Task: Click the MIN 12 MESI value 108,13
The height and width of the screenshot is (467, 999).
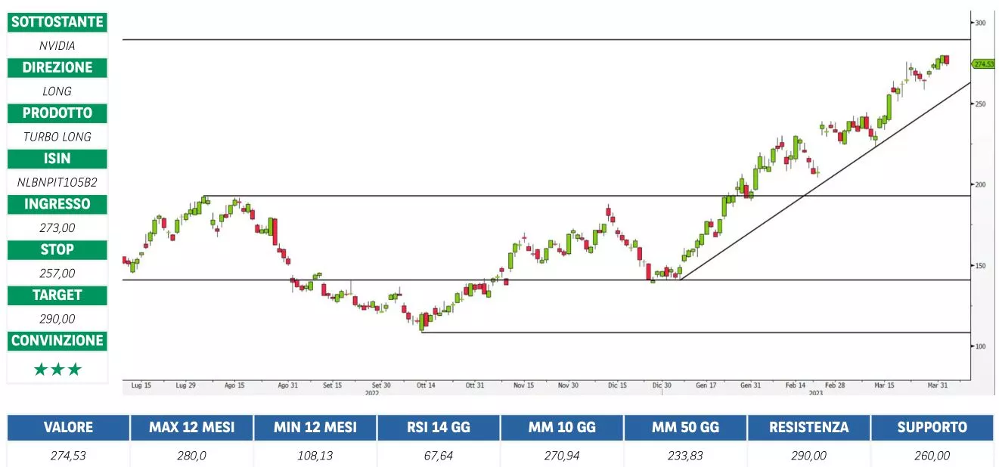Action: pos(315,456)
